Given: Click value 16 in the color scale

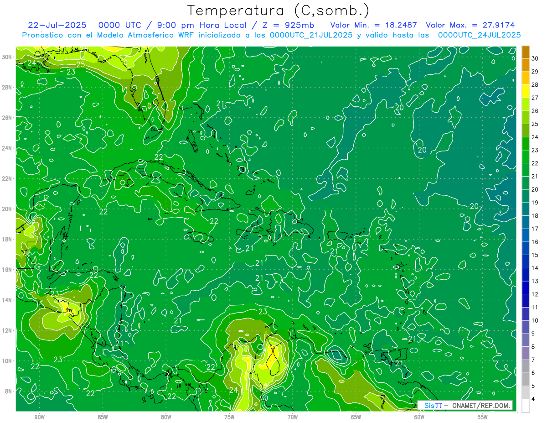Looking at the screenshot, I should point(535,242).
